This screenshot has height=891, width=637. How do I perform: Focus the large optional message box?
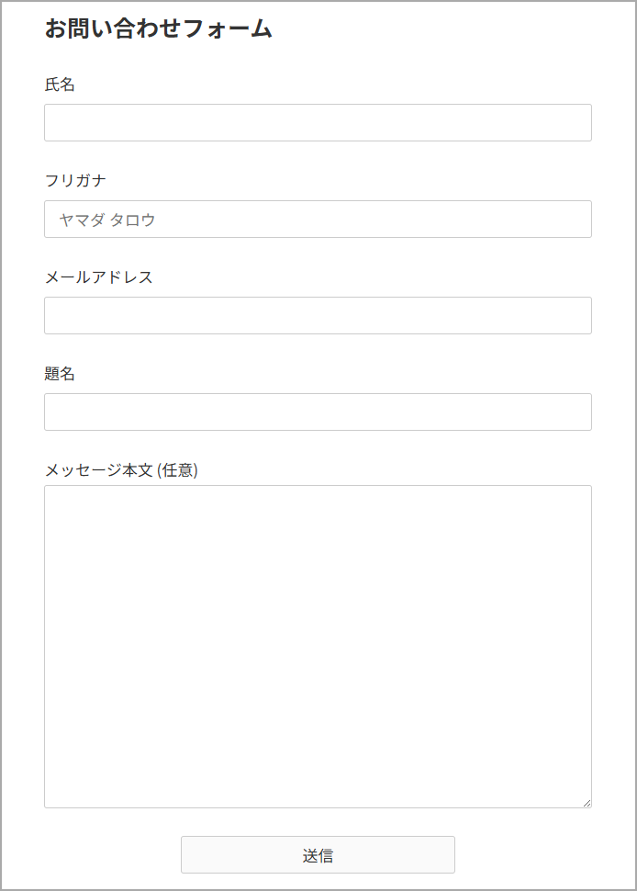point(318,646)
